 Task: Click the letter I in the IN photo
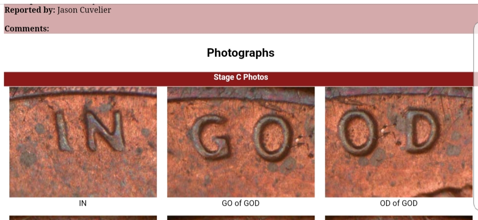point(64,131)
